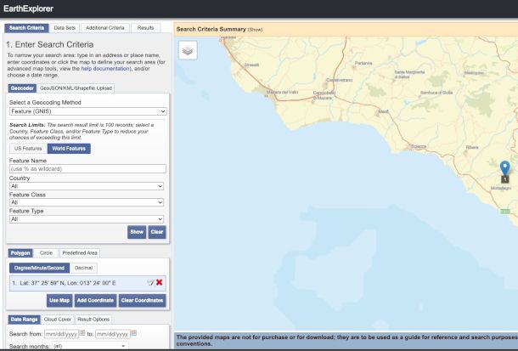
Task: Select US Features toggle
Action: (28, 149)
